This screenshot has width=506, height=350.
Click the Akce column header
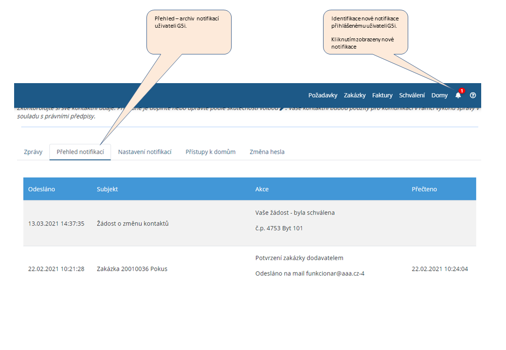262,189
